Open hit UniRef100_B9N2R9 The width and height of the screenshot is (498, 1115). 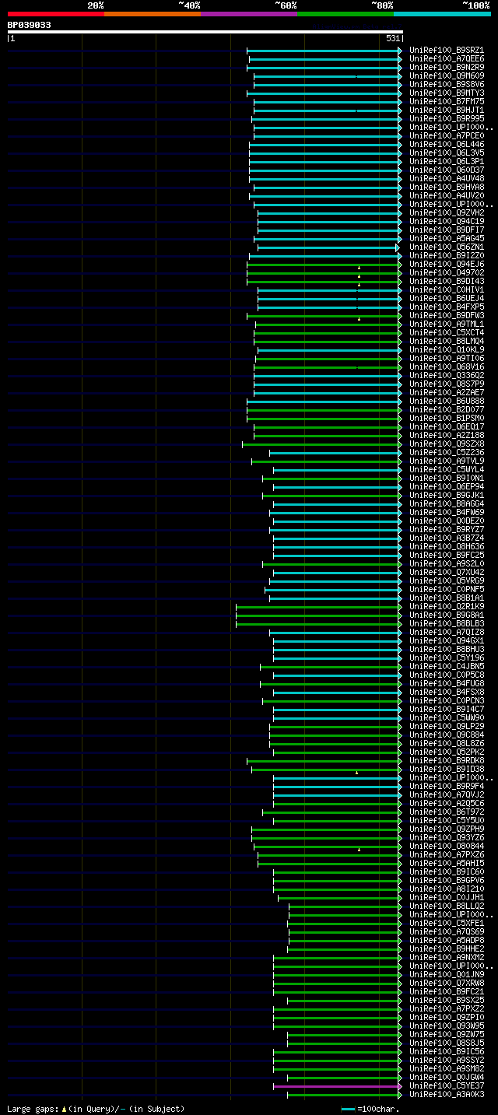pos(447,67)
